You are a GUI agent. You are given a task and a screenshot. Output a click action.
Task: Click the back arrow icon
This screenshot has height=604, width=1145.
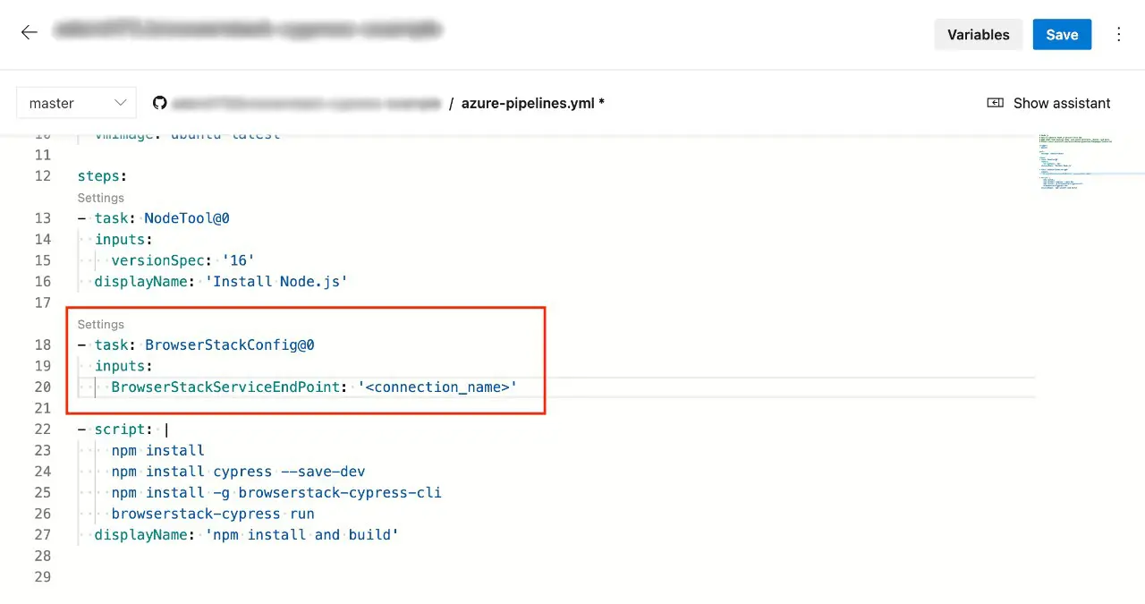pyautogui.click(x=30, y=33)
